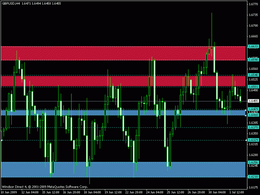Click the GBPUSD,H4 chart symbol title
The image size is (260, 195).
pos(11,3)
